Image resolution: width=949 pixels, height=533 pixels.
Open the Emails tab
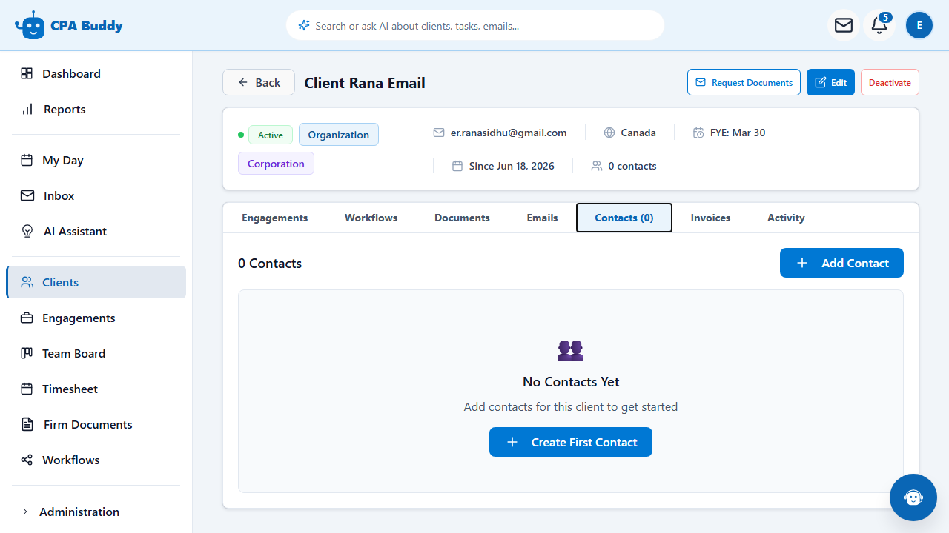click(x=542, y=218)
